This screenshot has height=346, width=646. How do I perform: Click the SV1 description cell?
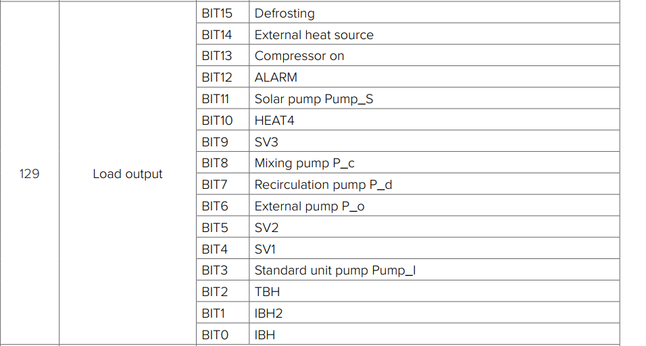[x=434, y=248]
